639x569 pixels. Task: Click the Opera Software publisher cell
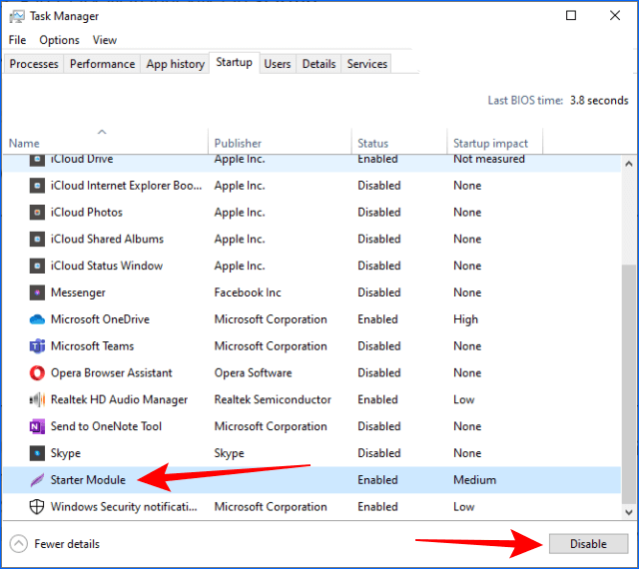pyautogui.click(x=253, y=373)
